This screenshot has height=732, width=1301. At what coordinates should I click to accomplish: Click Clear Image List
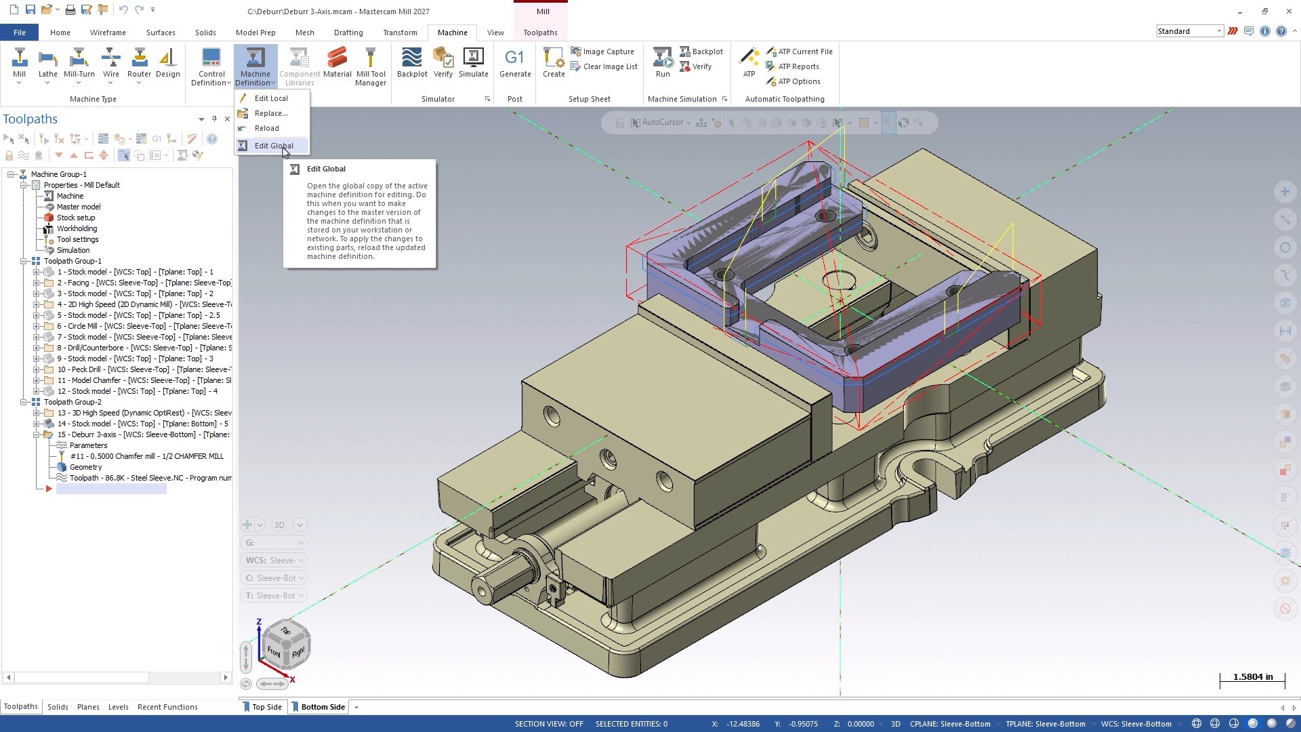click(604, 66)
